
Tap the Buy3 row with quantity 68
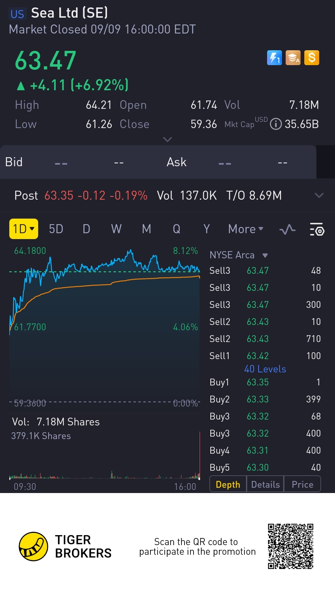(265, 416)
